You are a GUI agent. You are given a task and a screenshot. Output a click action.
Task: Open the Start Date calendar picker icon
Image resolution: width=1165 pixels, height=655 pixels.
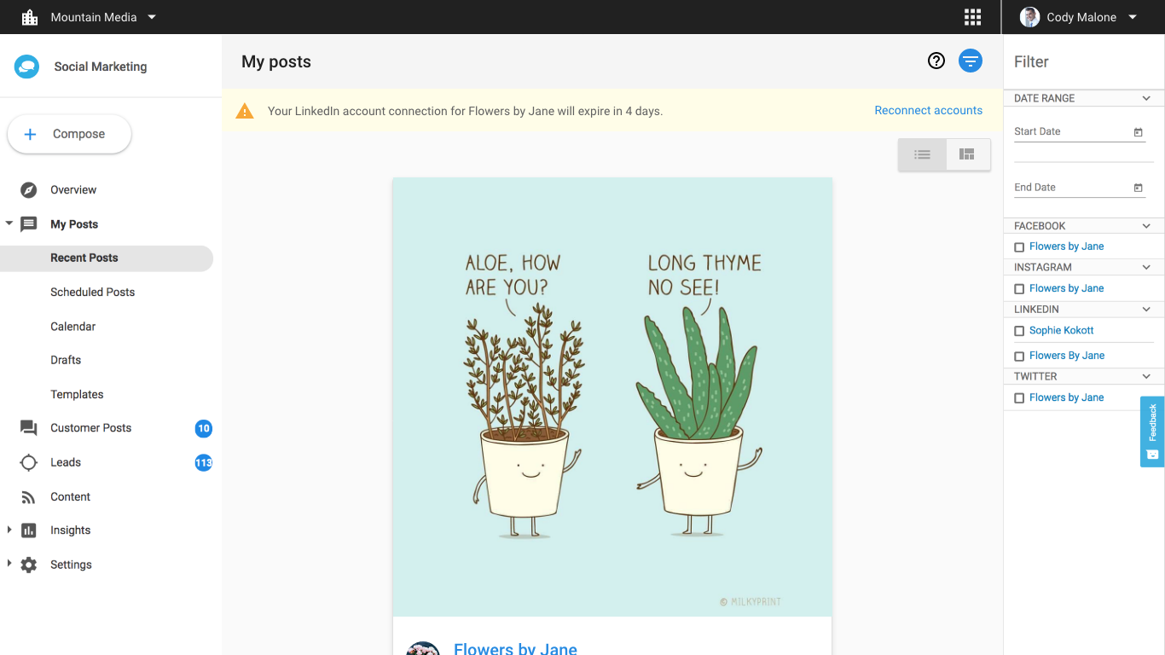click(x=1138, y=132)
